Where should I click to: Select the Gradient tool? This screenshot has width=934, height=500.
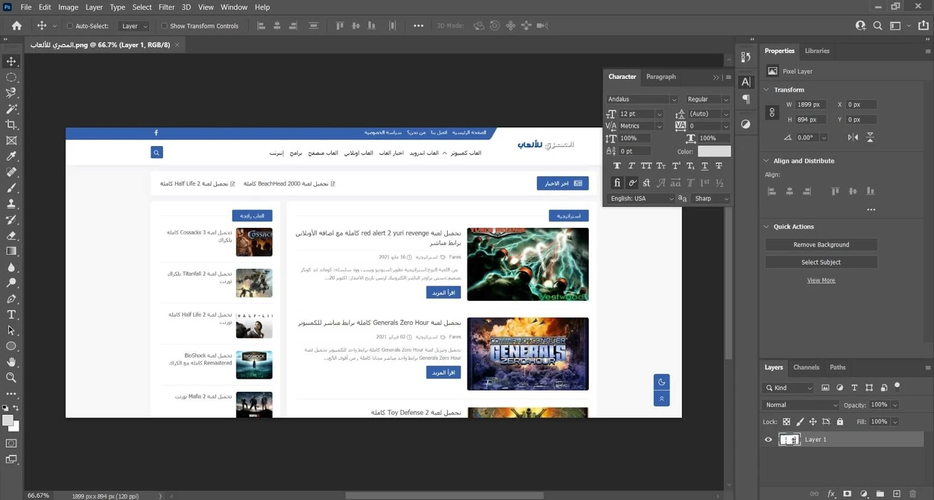pyautogui.click(x=11, y=251)
